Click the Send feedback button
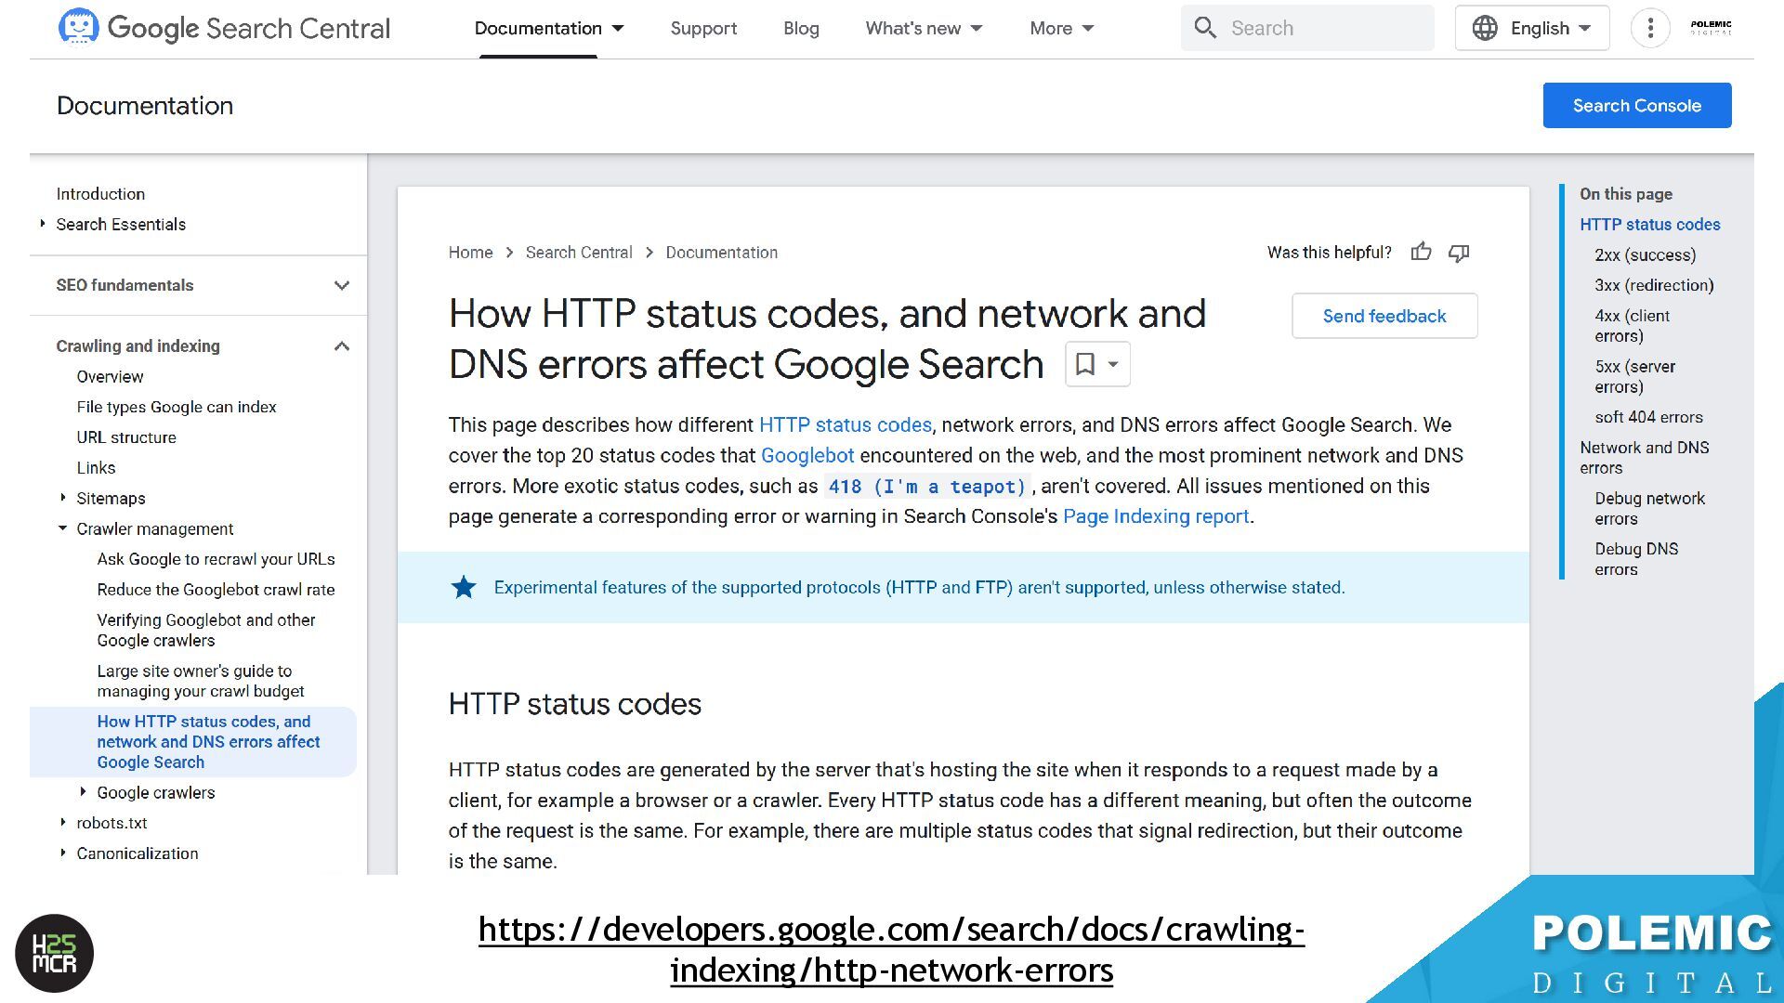The height and width of the screenshot is (1003, 1784). tap(1384, 316)
